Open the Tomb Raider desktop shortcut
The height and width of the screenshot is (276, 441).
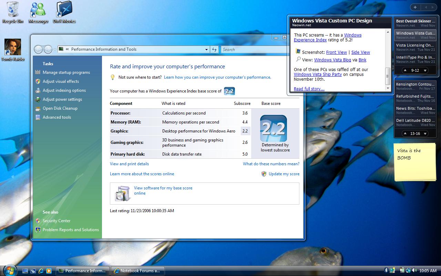coord(13,50)
